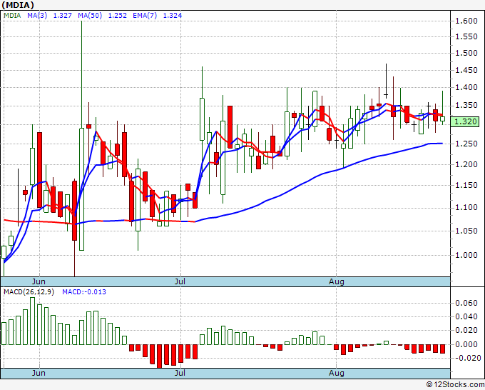Image resolution: width=485 pixels, height=390 pixels.
Task: Select the EMA(7) legend label
Action: tap(145, 16)
